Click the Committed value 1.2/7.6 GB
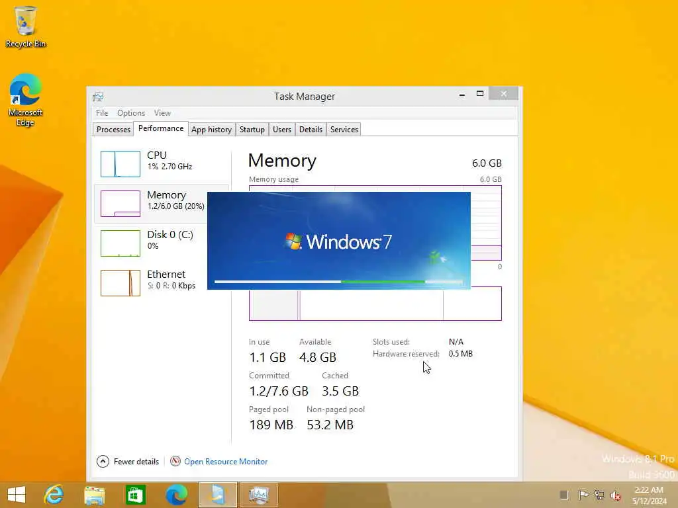678x508 pixels. tap(279, 391)
